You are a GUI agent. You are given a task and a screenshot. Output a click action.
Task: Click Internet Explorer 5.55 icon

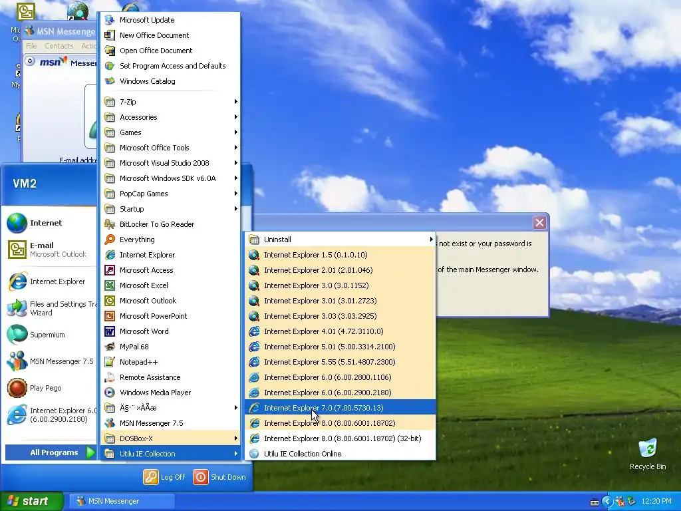coord(254,361)
